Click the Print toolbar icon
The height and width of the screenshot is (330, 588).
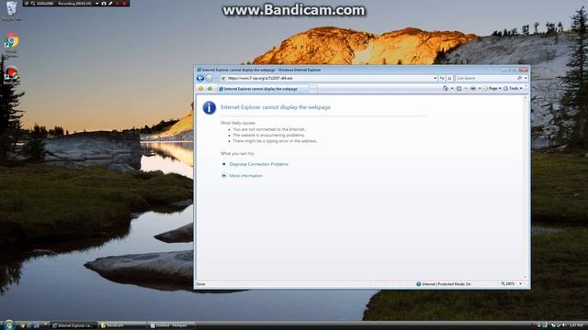pos(473,88)
